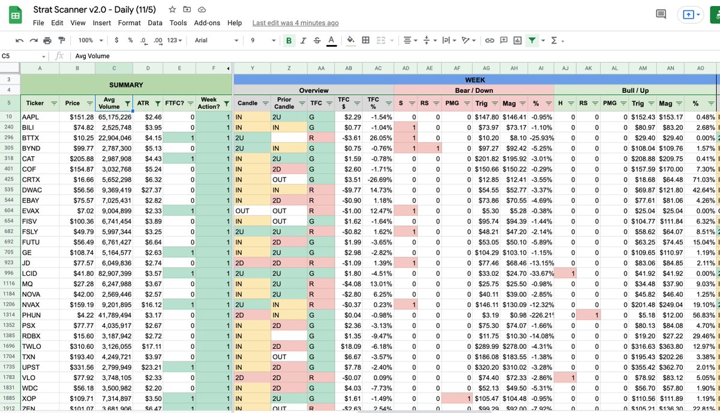Check cloud save status icon
This screenshot has height=413, width=720.
coord(202,10)
